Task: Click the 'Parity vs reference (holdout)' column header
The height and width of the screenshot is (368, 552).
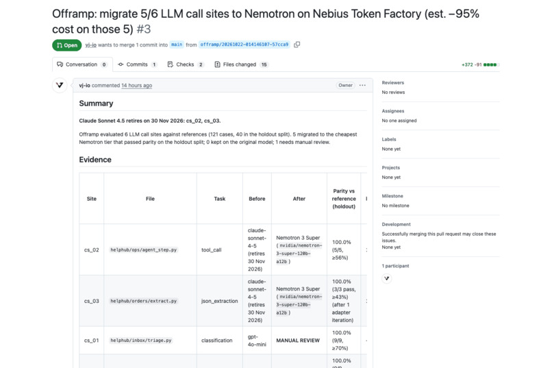Action: (344, 199)
